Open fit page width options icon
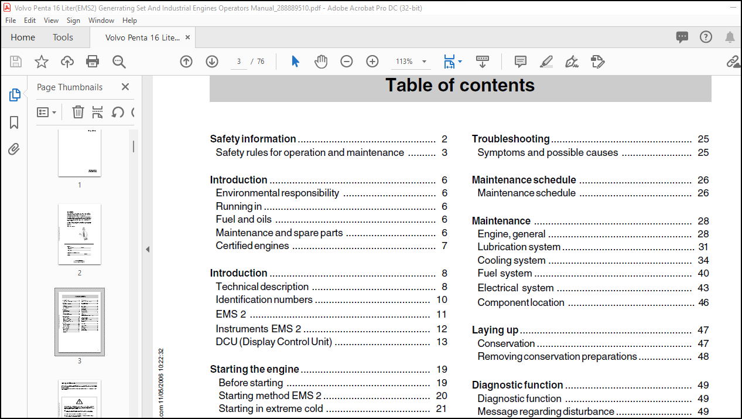 point(449,62)
